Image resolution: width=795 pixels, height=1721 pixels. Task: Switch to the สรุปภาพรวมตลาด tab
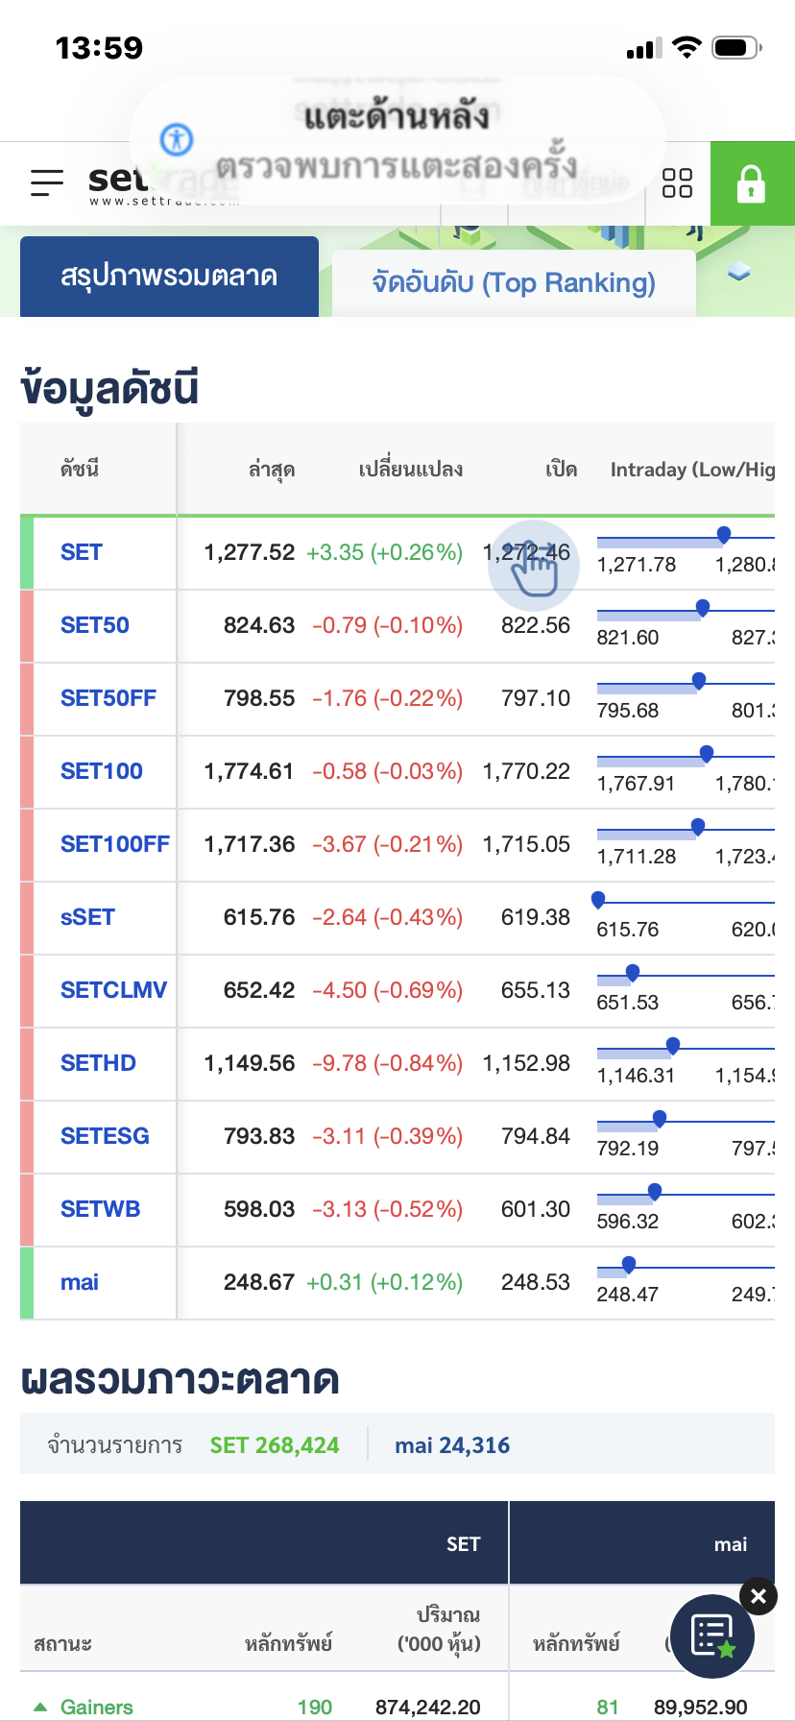pyautogui.click(x=169, y=277)
